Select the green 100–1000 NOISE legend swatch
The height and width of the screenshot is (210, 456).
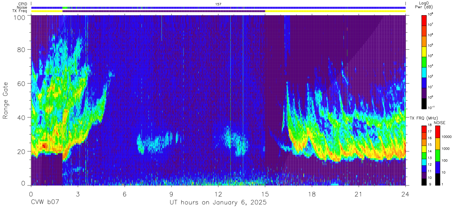[437, 155]
